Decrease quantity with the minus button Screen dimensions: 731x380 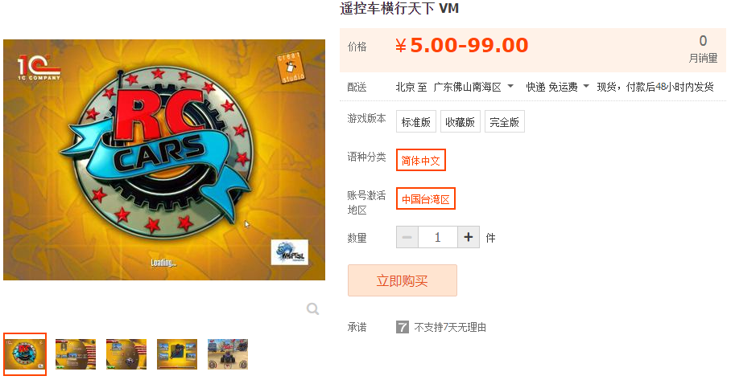pyautogui.click(x=407, y=237)
